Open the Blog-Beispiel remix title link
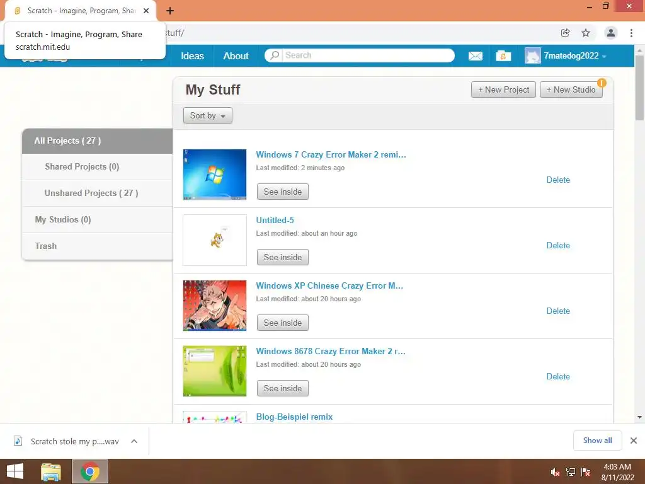Screen dimensions: 645x484 [x=294, y=417]
